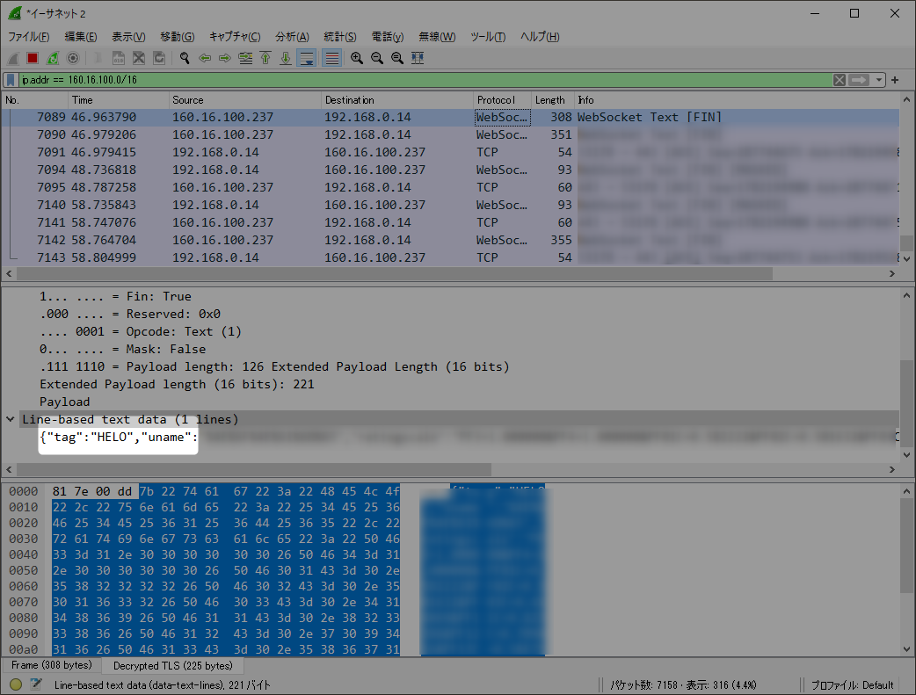Open the キャプチャ(C) menu
Image resolution: width=916 pixels, height=695 pixels.
[235, 36]
